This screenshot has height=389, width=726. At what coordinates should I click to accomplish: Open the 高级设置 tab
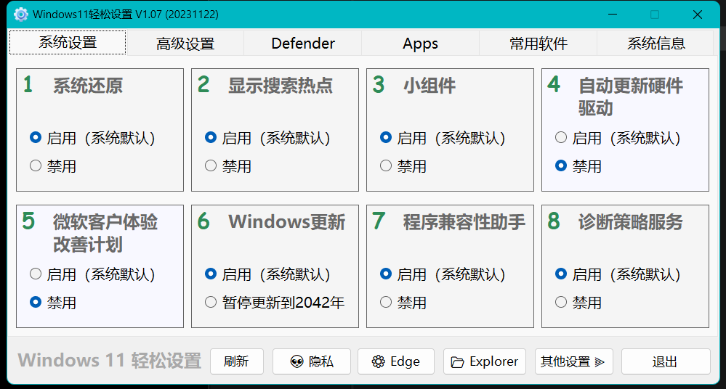(185, 44)
